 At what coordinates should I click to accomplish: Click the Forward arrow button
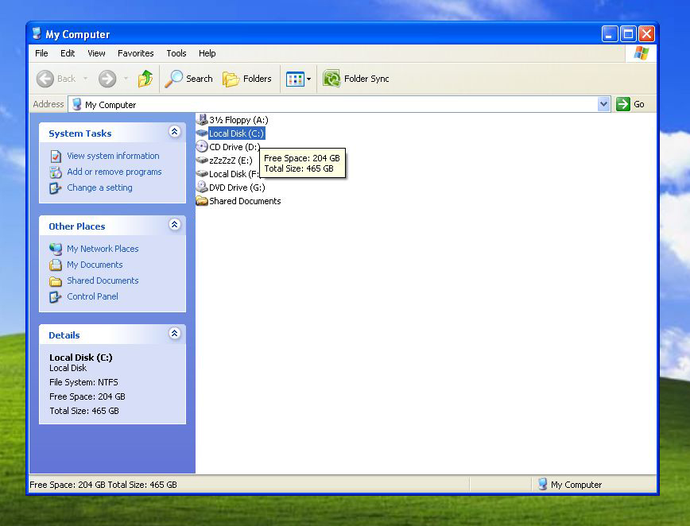pos(107,79)
